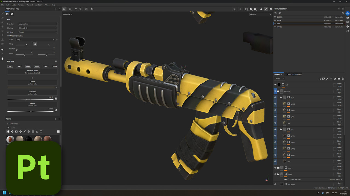Click the symmetry toolbar icon
350x196 pixels.
click(x=76, y=9)
